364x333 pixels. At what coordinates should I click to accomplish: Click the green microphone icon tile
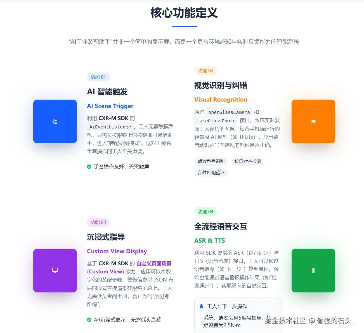313,271
